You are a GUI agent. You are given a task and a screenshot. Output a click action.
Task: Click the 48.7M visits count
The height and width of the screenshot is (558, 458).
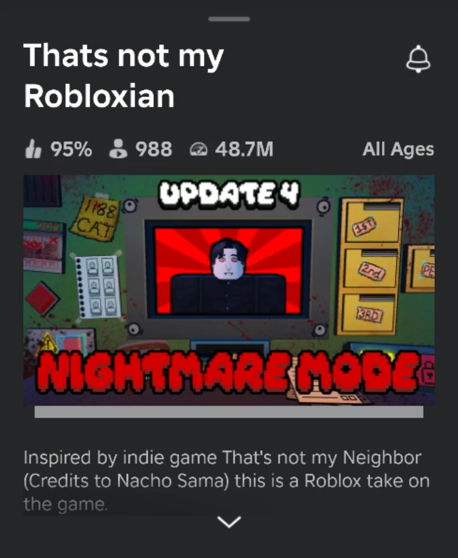[244, 149]
